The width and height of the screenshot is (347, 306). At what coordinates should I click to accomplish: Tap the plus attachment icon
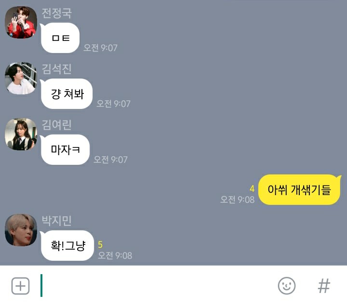[20, 286]
